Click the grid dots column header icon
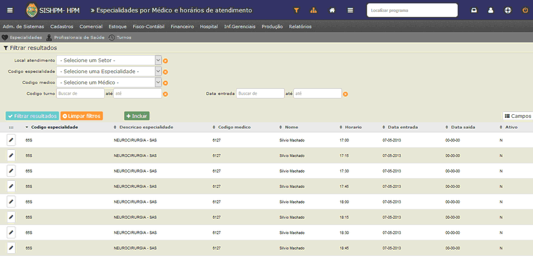The height and width of the screenshot is (257, 533). 11,128
